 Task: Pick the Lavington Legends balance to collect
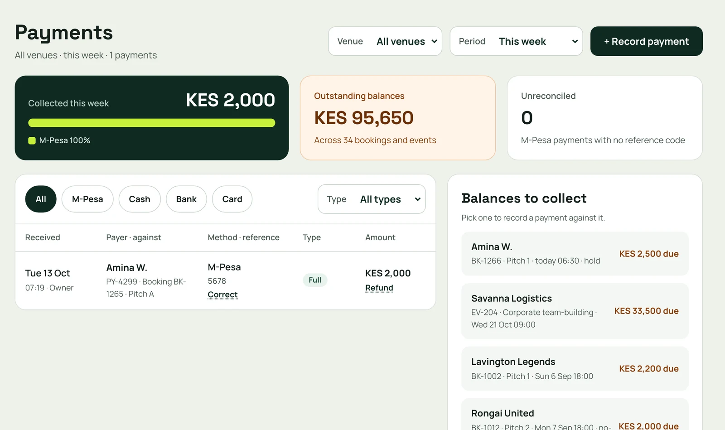575,369
